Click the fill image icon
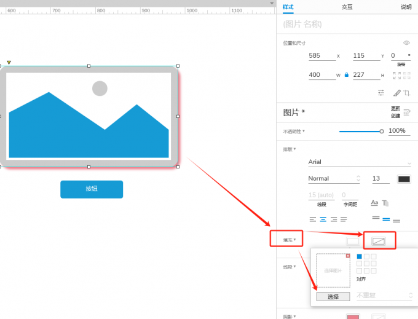418x319 pixels. (x=379, y=241)
